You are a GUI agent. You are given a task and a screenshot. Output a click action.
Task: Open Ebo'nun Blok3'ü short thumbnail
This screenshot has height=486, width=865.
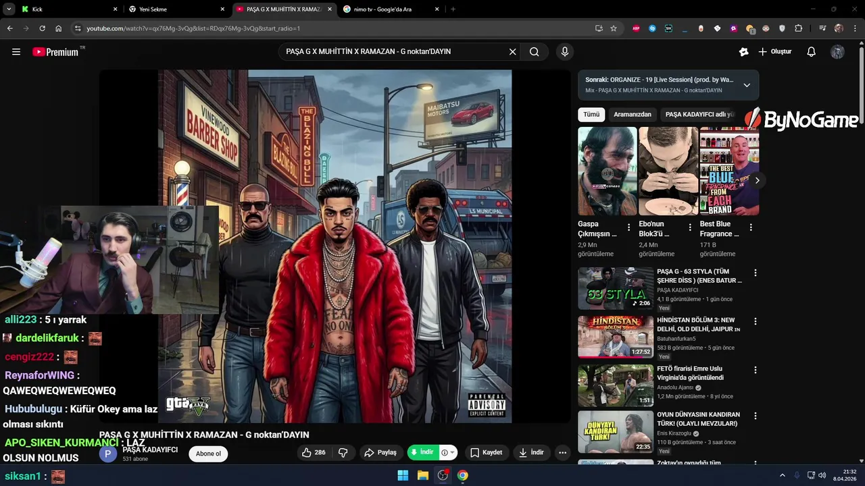[x=668, y=171]
